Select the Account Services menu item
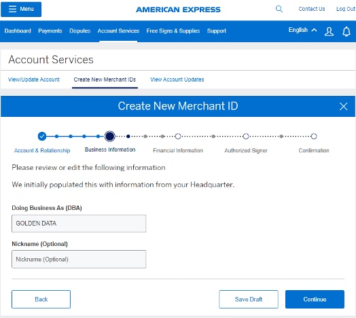356x318 pixels. coord(118,31)
